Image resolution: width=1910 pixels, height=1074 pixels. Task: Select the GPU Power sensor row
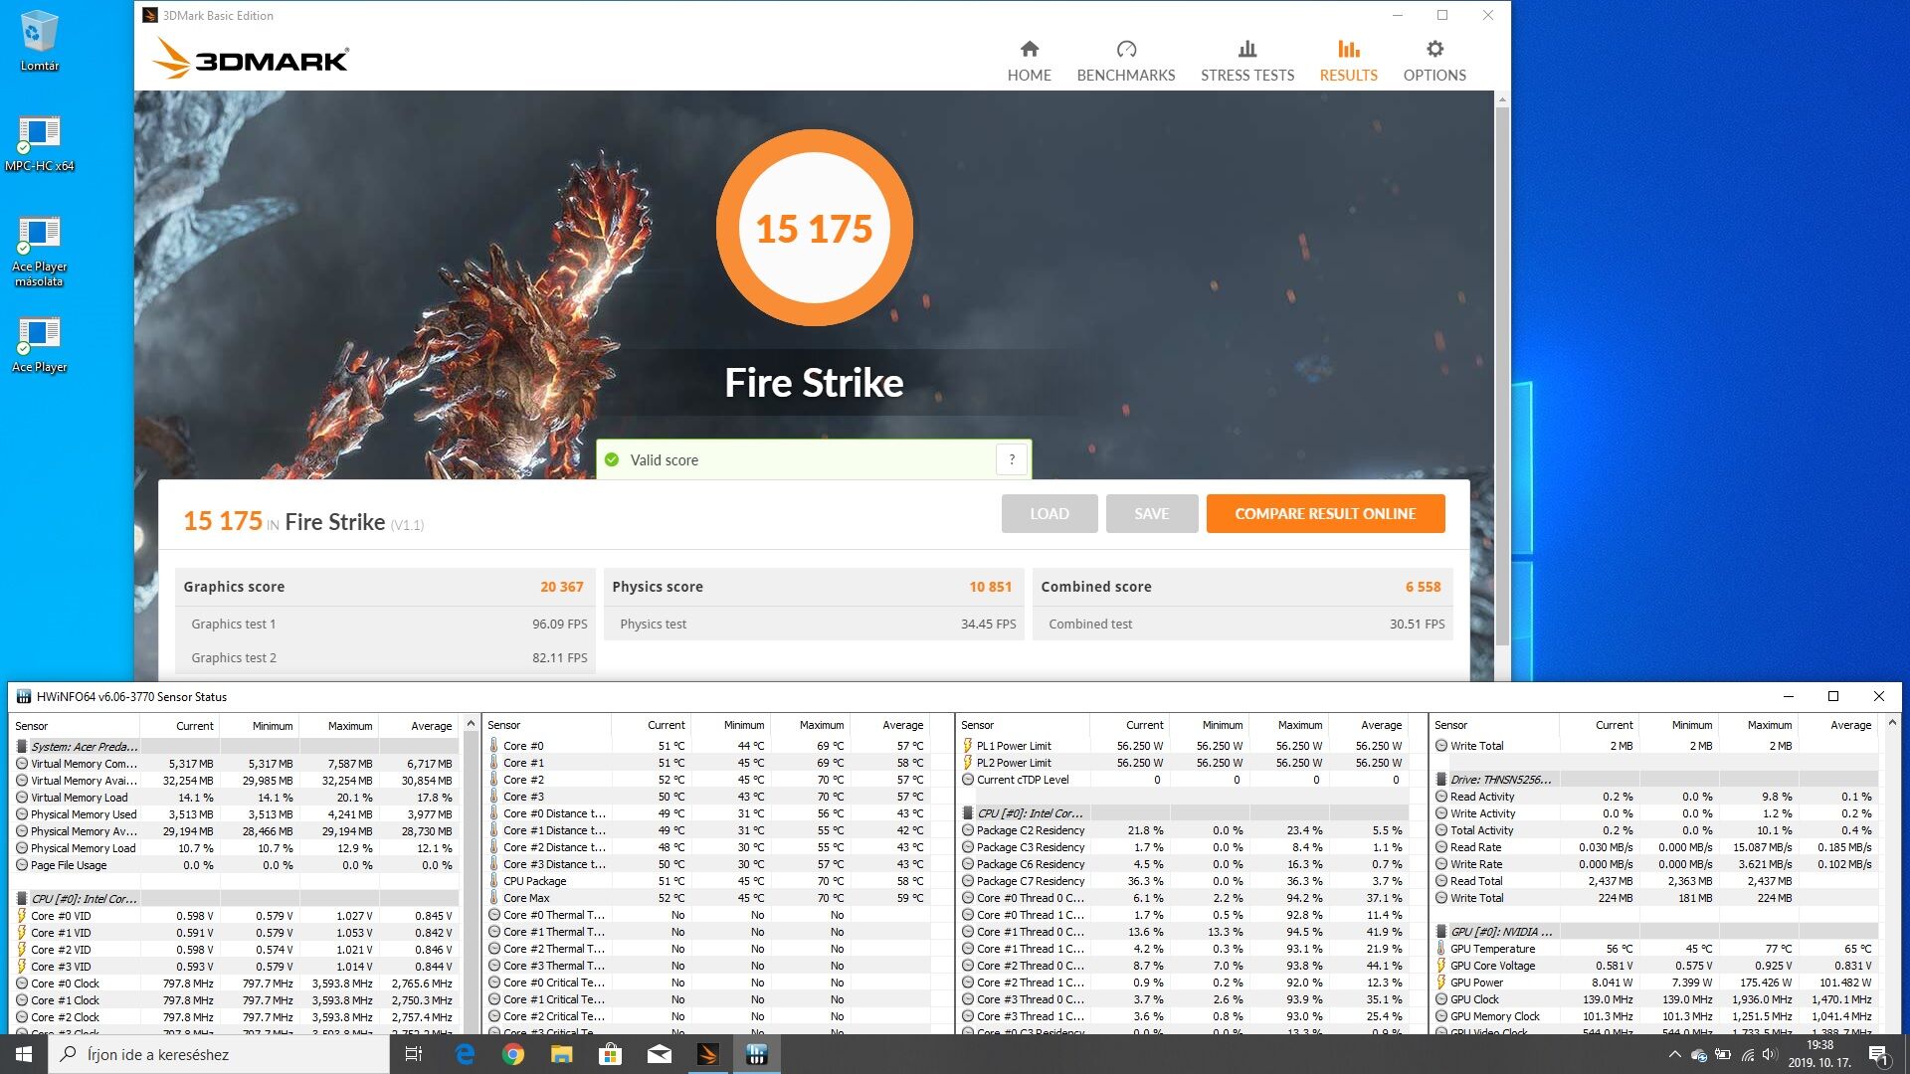[1655, 983]
